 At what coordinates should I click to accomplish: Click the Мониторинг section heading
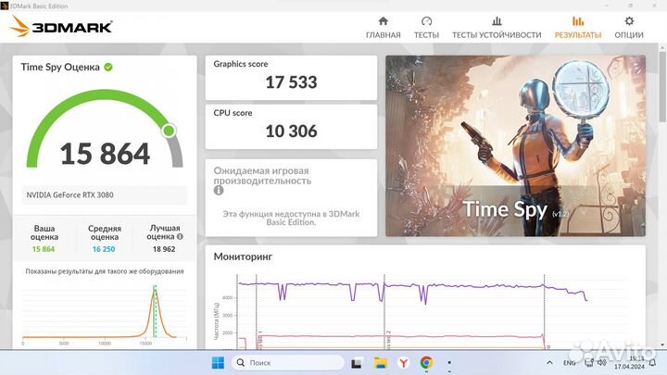click(x=243, y=256)
